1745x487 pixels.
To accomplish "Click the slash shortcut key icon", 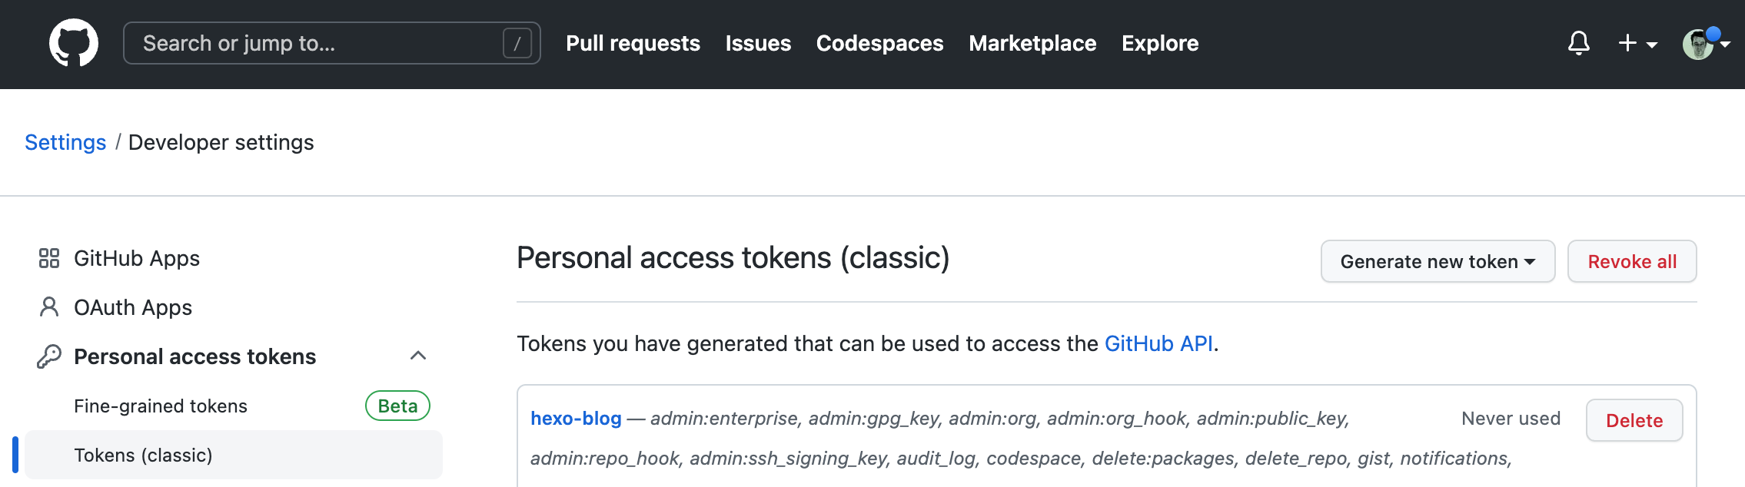I will click(517, 43).
